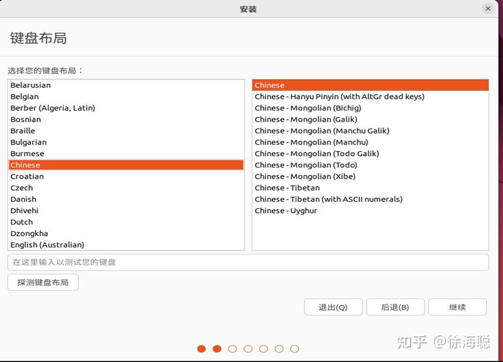Select Croatian keyboard layout
Screen dimensions: 503x362
coord(27,176)
